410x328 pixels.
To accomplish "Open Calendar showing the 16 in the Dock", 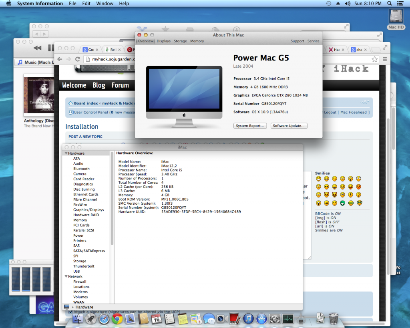I will [x=155, y=319].
